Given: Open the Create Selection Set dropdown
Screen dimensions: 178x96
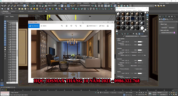Looking at the screenshot, I should click(85, 6).
